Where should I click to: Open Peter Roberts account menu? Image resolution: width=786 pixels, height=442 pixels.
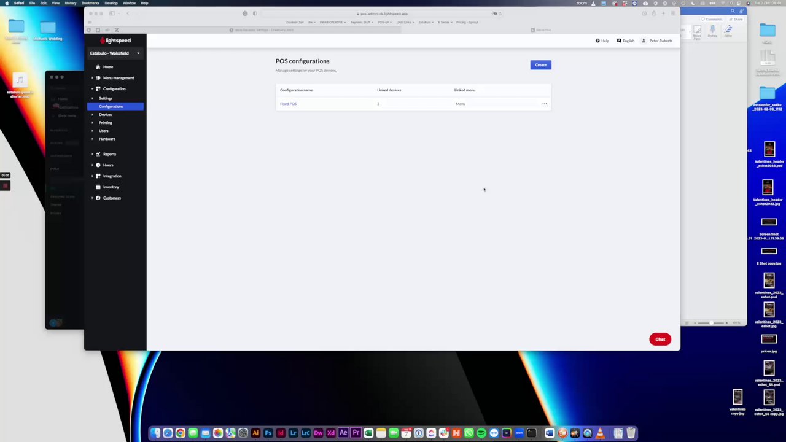coord(657,41)
